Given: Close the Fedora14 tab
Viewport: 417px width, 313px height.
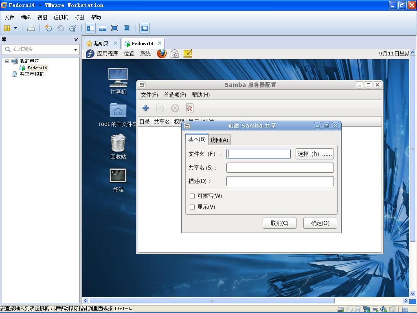Looking at the screenshot, I should click(x=160, y=43).
